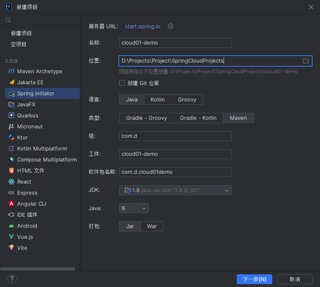Screen dimensions: 320x287
Task: Click the Android robot icon
Action: [11, 226]
